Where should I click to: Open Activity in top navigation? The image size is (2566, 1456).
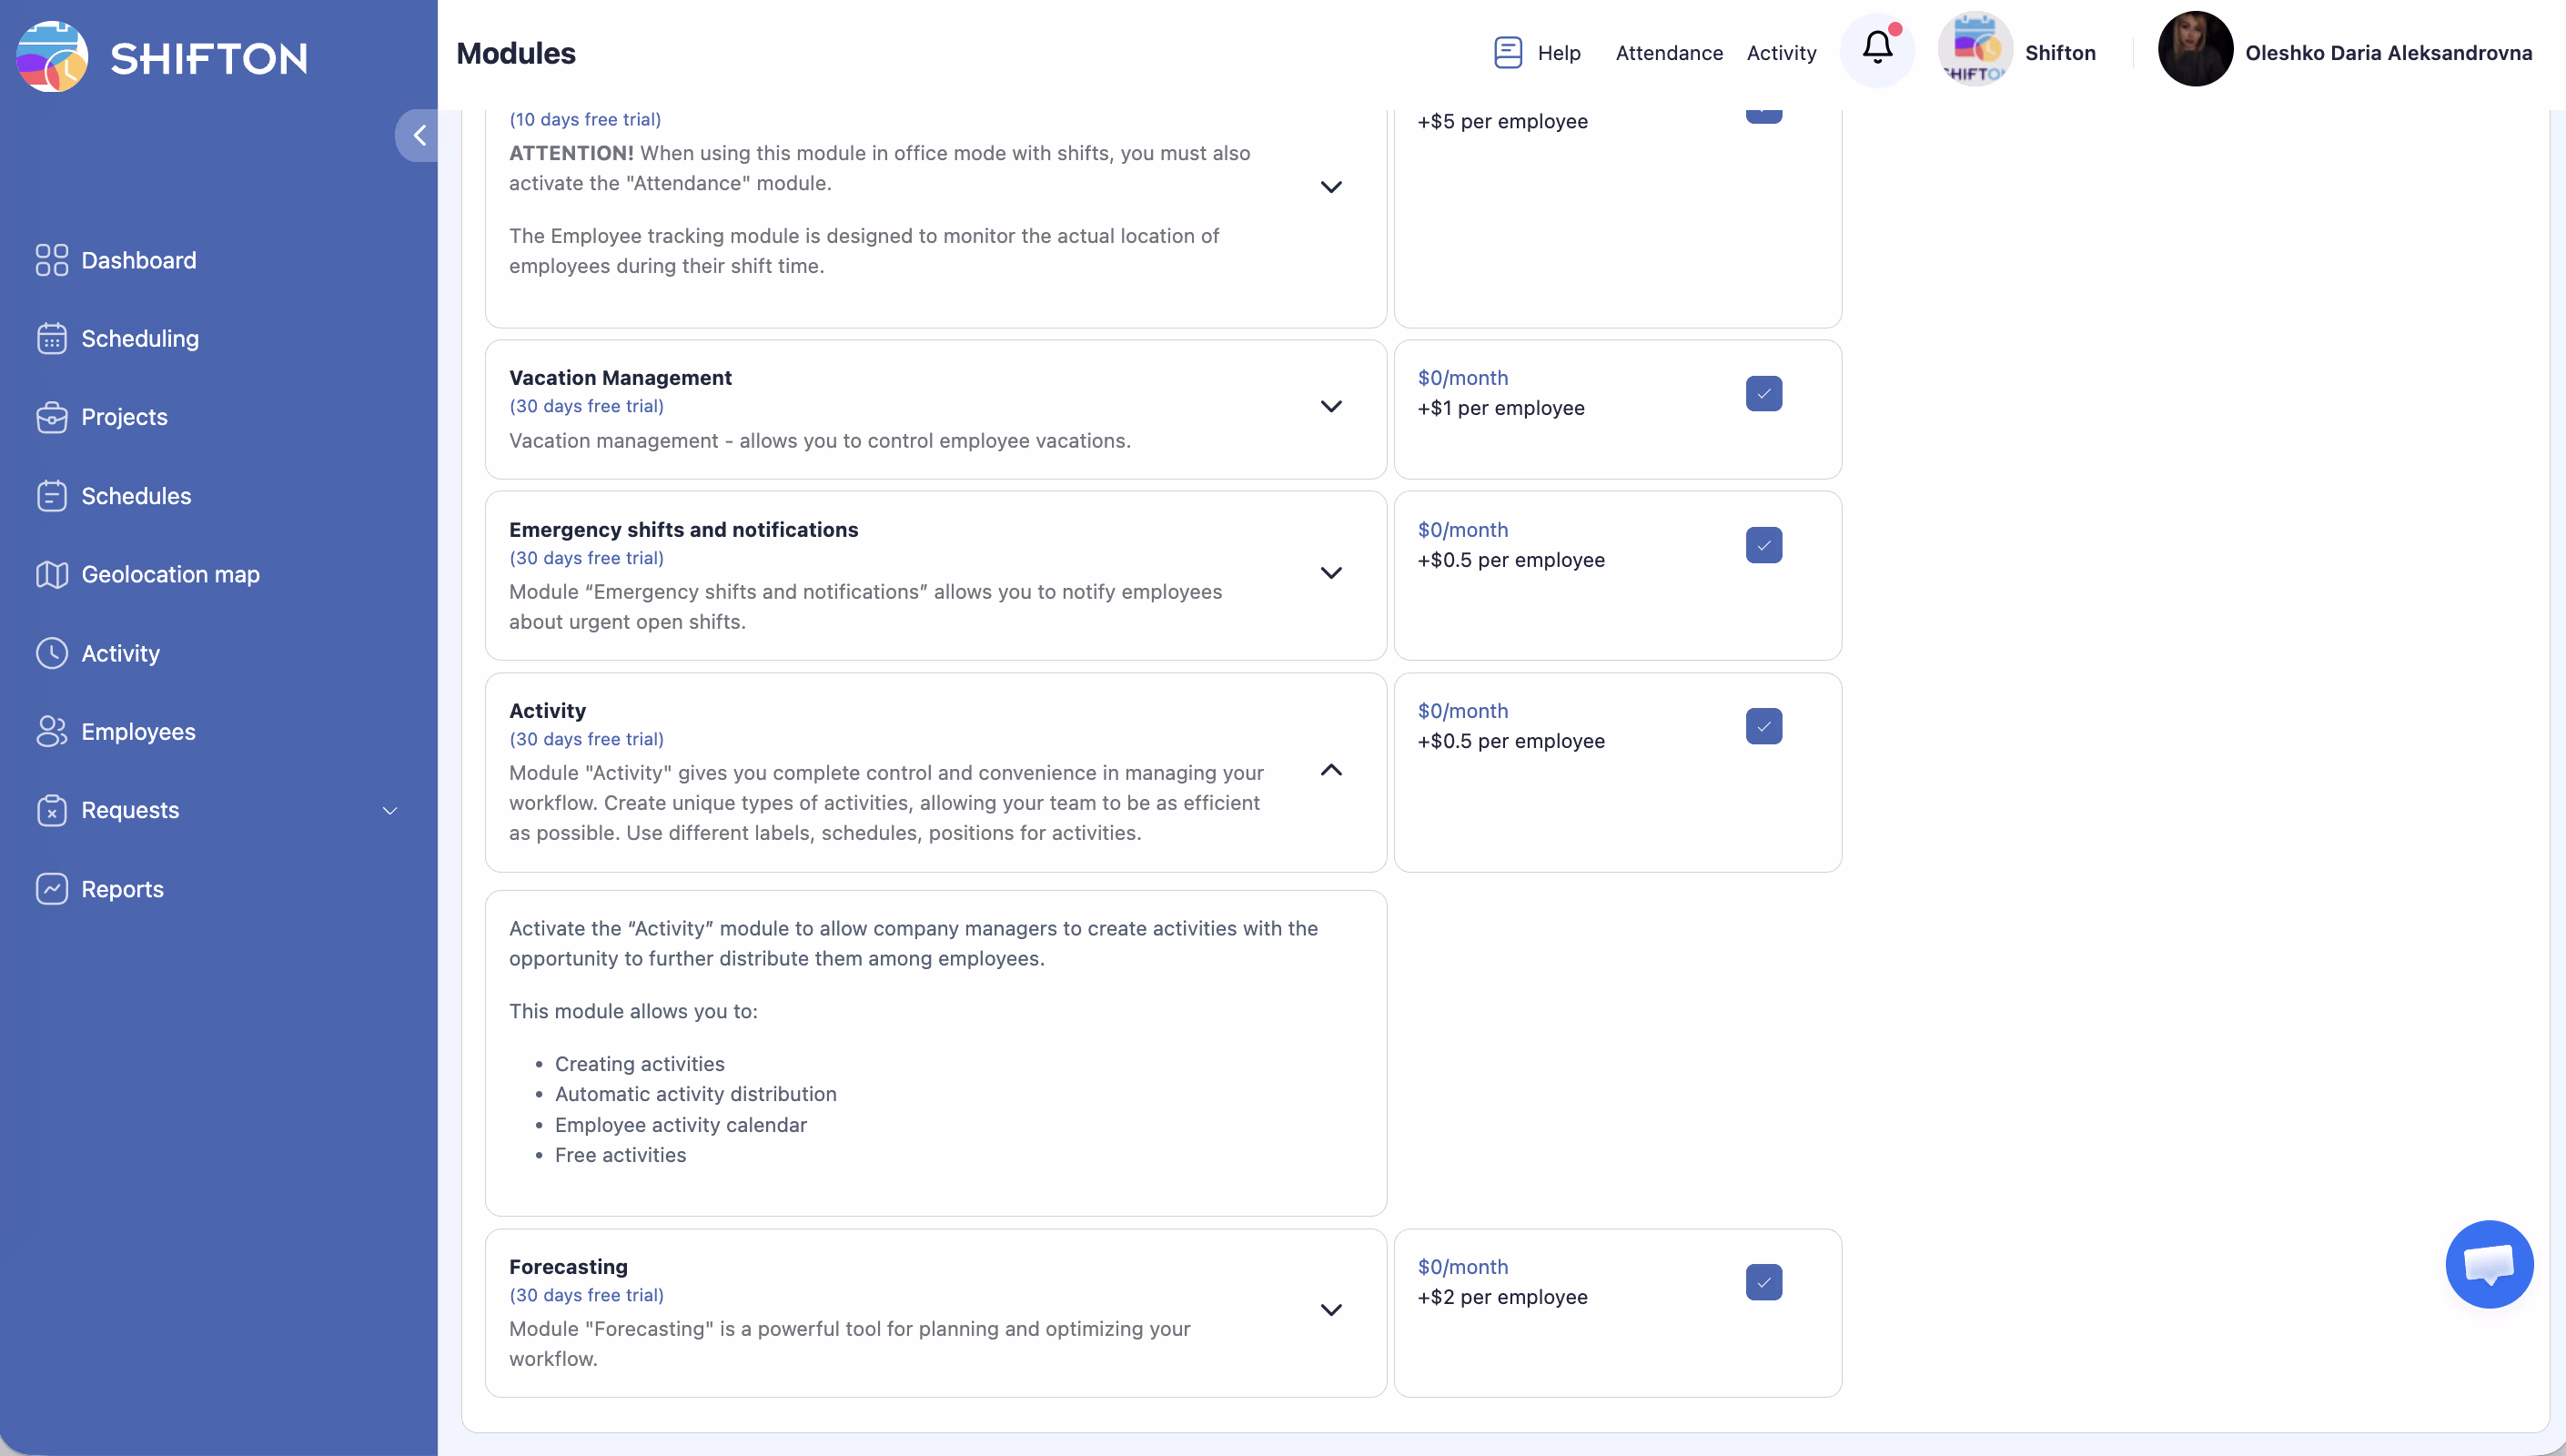tap(1781, 53)
